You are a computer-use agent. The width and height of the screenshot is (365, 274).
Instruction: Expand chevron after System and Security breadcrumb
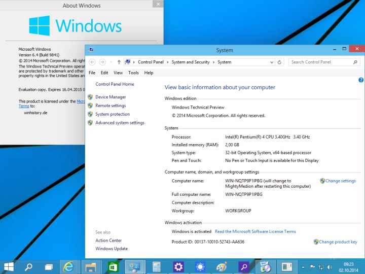(213, 62)
